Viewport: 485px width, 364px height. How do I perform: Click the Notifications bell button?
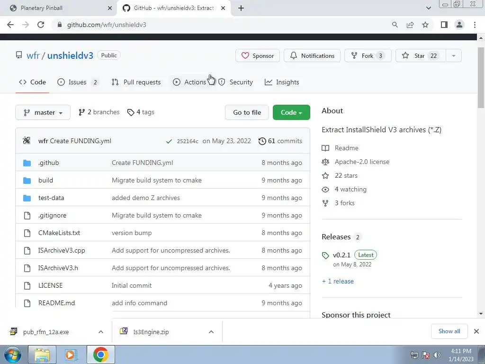312,56
